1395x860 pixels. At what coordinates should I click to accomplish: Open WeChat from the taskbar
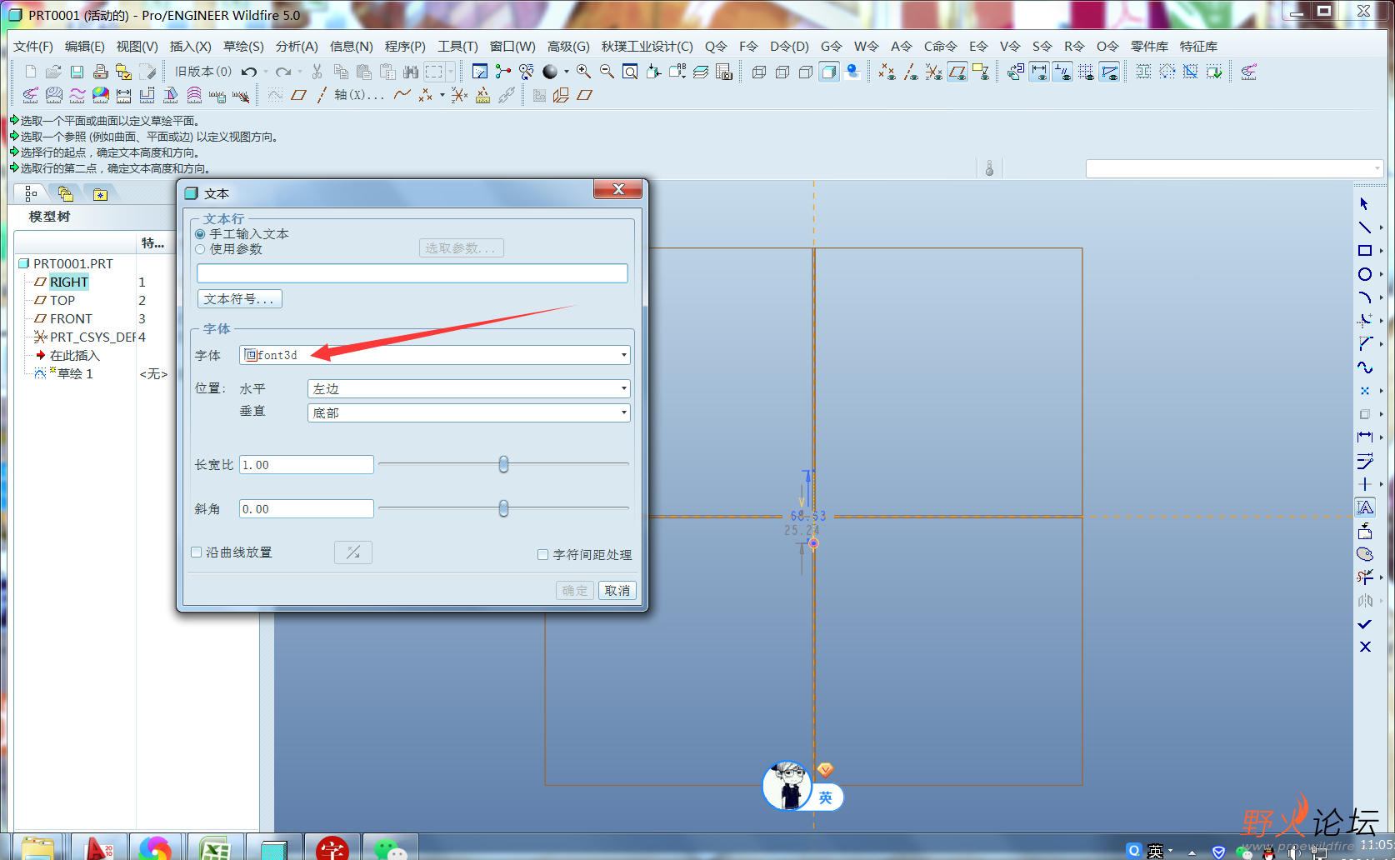coord(390,847)
